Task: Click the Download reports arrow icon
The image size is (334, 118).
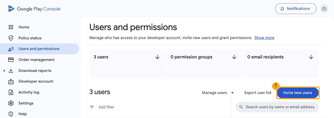Action: point(11,71)
